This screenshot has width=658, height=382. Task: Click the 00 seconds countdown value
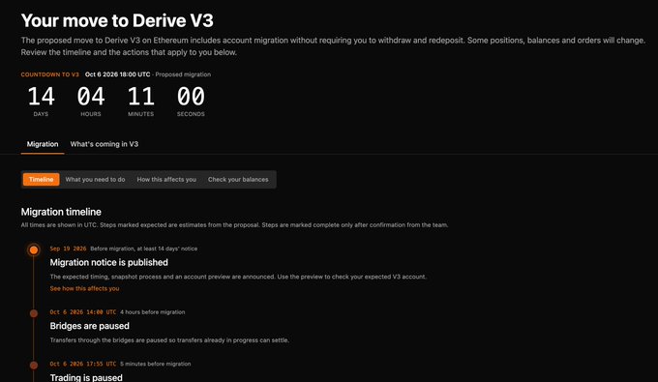(191, 97)
